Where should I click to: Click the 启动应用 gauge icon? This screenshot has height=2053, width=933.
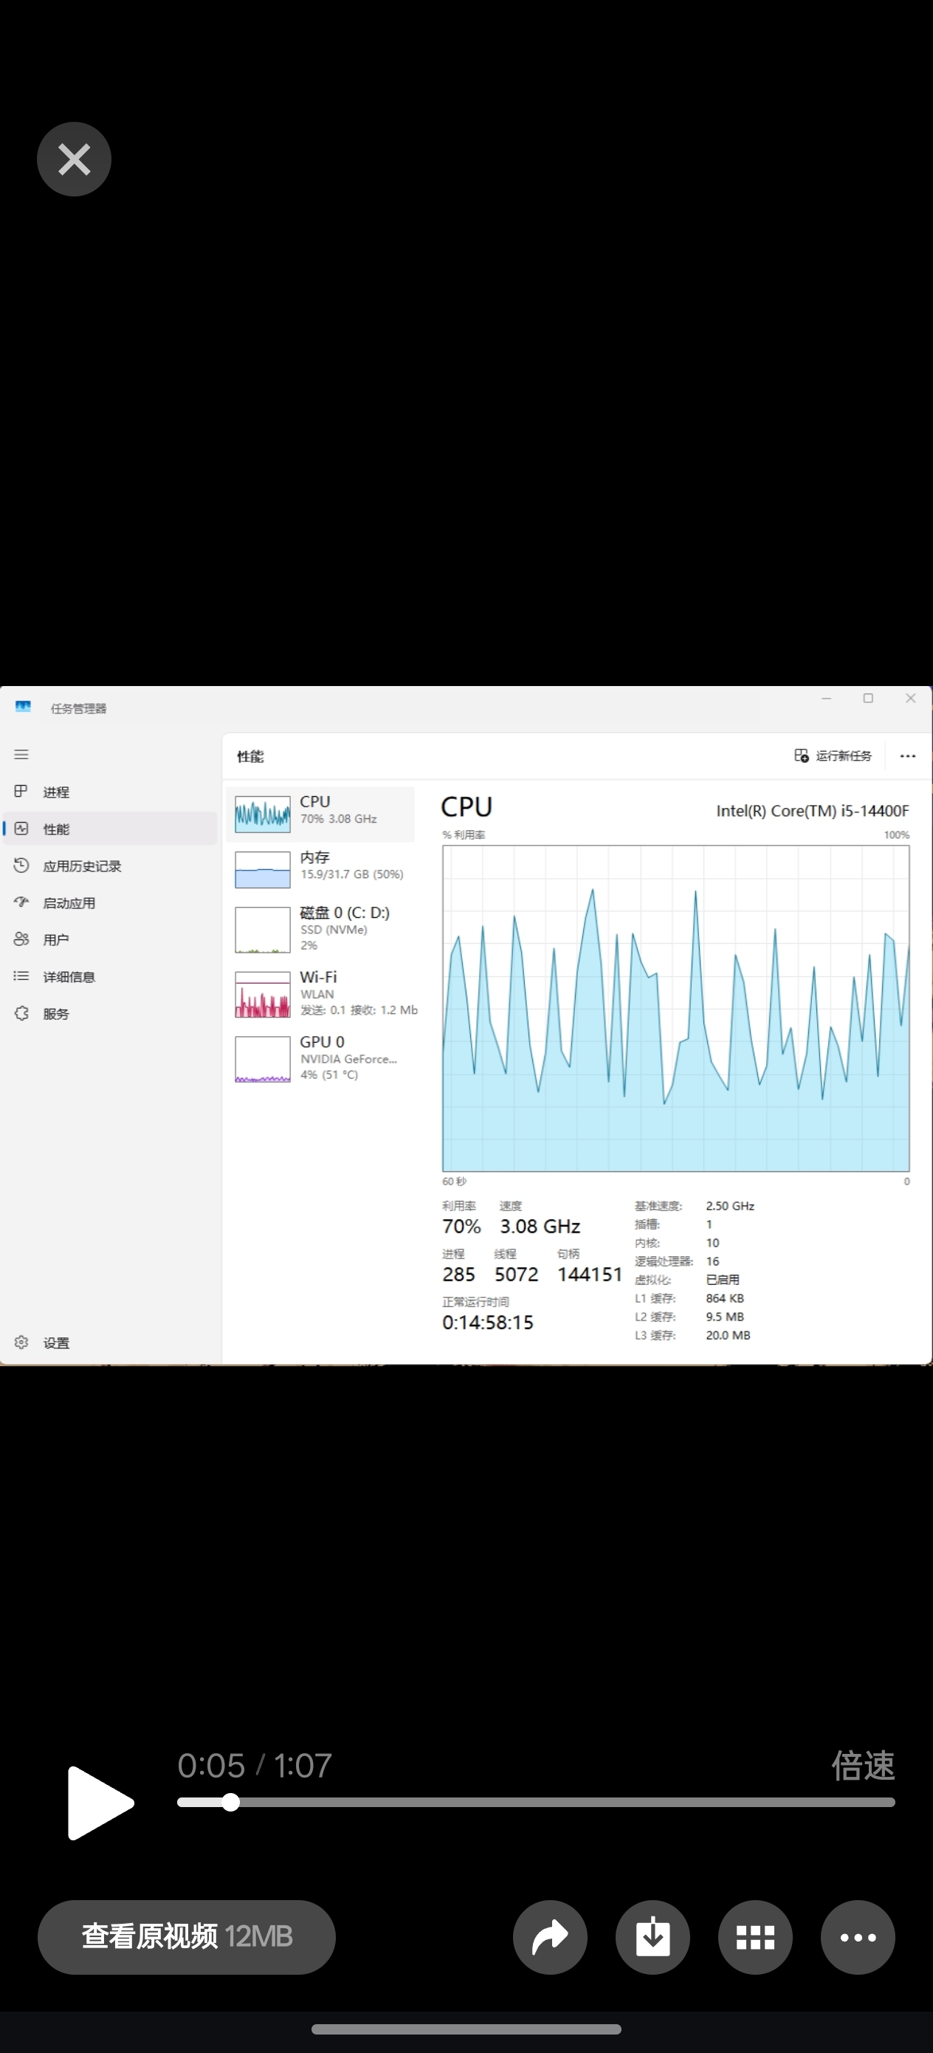[21, 902]
